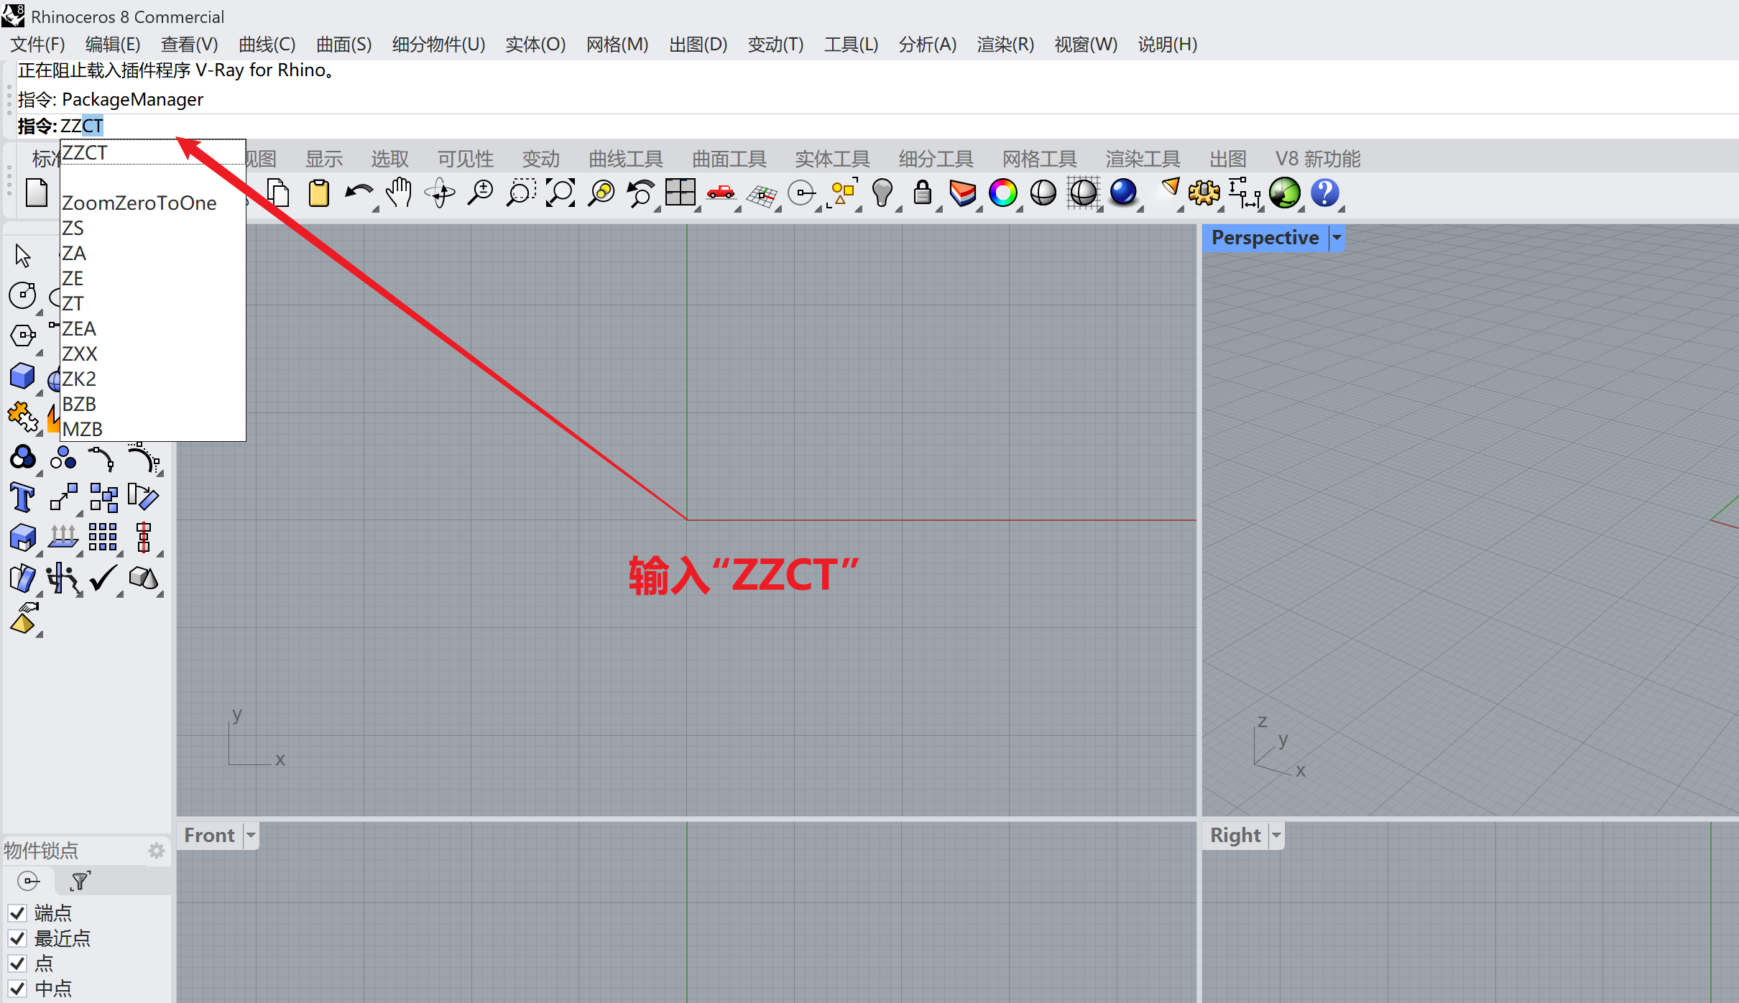The width and height of the screenshot is (1739, 1003).
Task: Toggle the 最近点 snap checkbox
Action: pyautogui.click(x=18, y=938)
